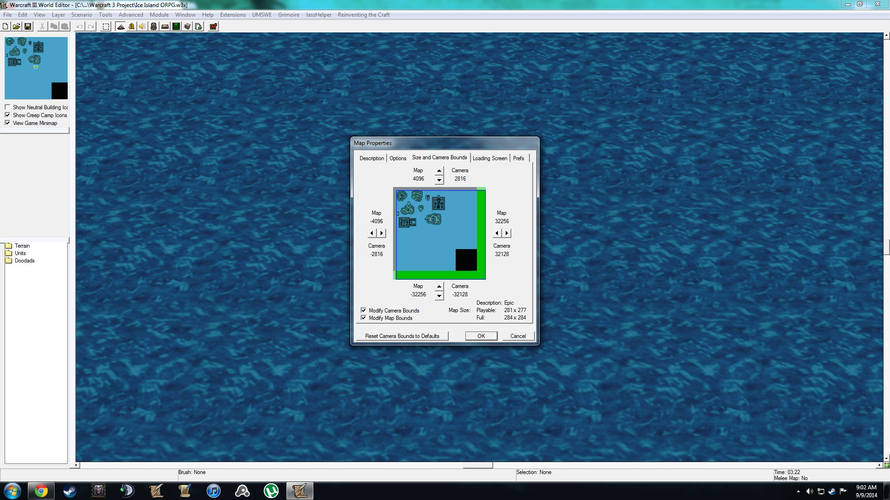Click the map bounds preview in the dialog
This screenshot has height=500, width=890.
(x=439, y=233)
